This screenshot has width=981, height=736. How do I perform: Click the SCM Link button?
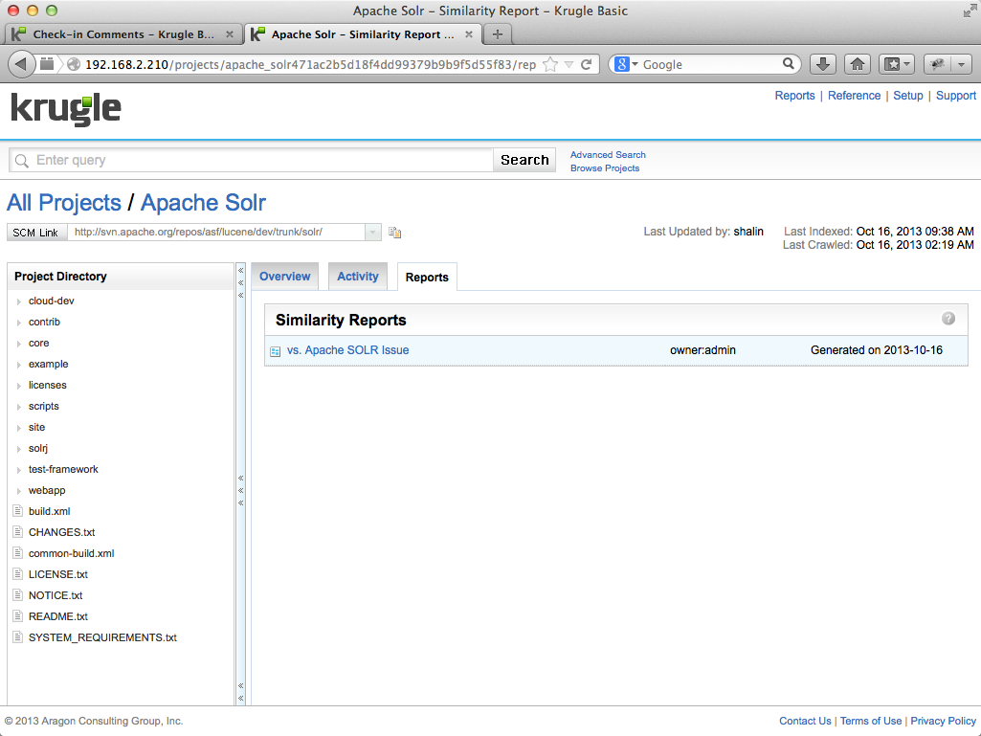(35, 233)
